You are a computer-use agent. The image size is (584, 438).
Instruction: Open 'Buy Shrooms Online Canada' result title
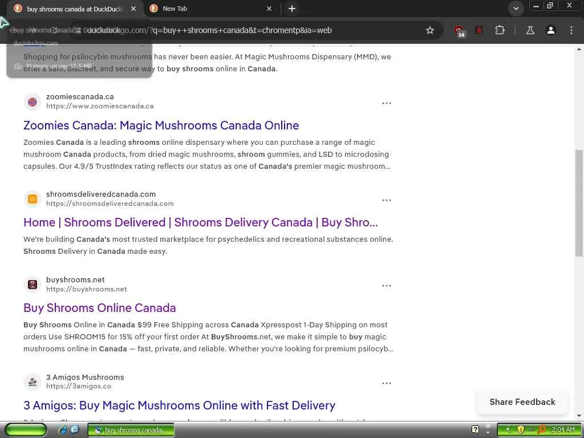click(99, 308)
